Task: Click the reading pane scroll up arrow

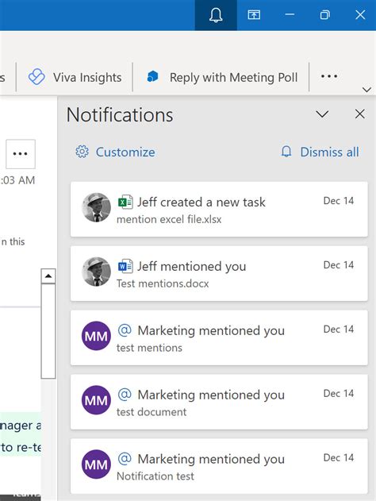Action: (48, 276)
